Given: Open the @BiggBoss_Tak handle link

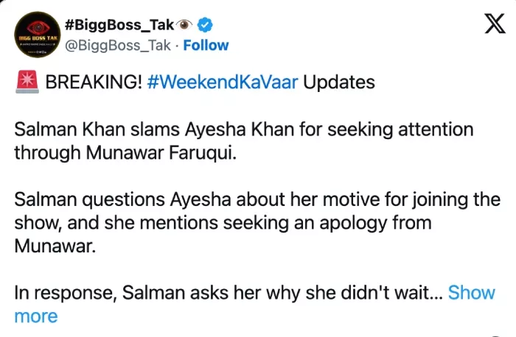Looking at the screenshot, I should pyautogui.click(x=118, y=45).
